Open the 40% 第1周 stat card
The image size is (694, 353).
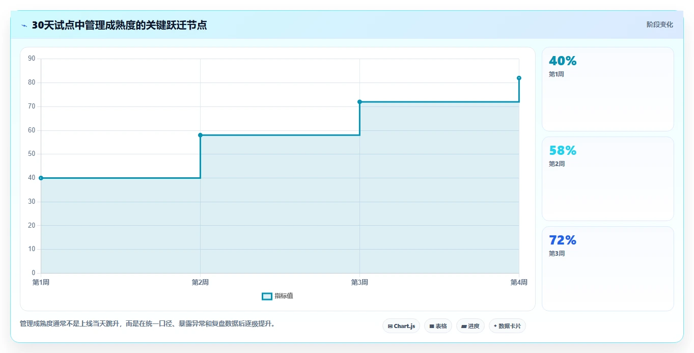point(608,89)
